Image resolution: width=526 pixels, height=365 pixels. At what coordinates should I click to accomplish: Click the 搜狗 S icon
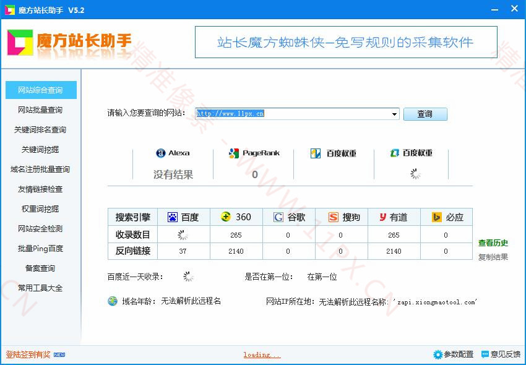333,217
